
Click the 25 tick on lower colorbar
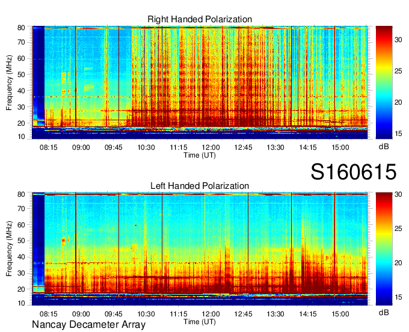pyautogui.click(x=398, y=229)
